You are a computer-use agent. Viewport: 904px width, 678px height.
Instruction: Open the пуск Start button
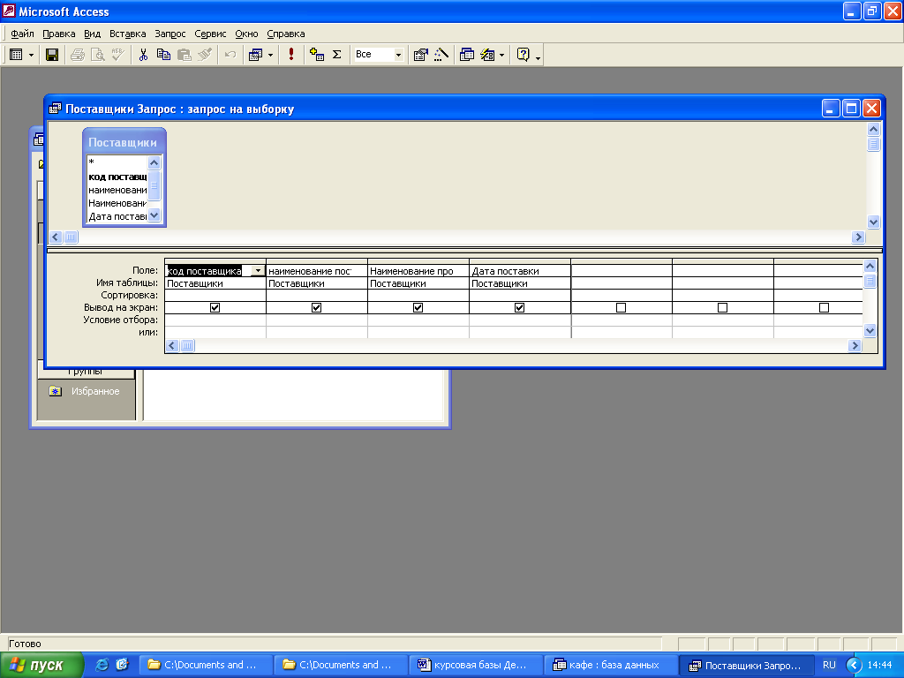pos(41,665)
